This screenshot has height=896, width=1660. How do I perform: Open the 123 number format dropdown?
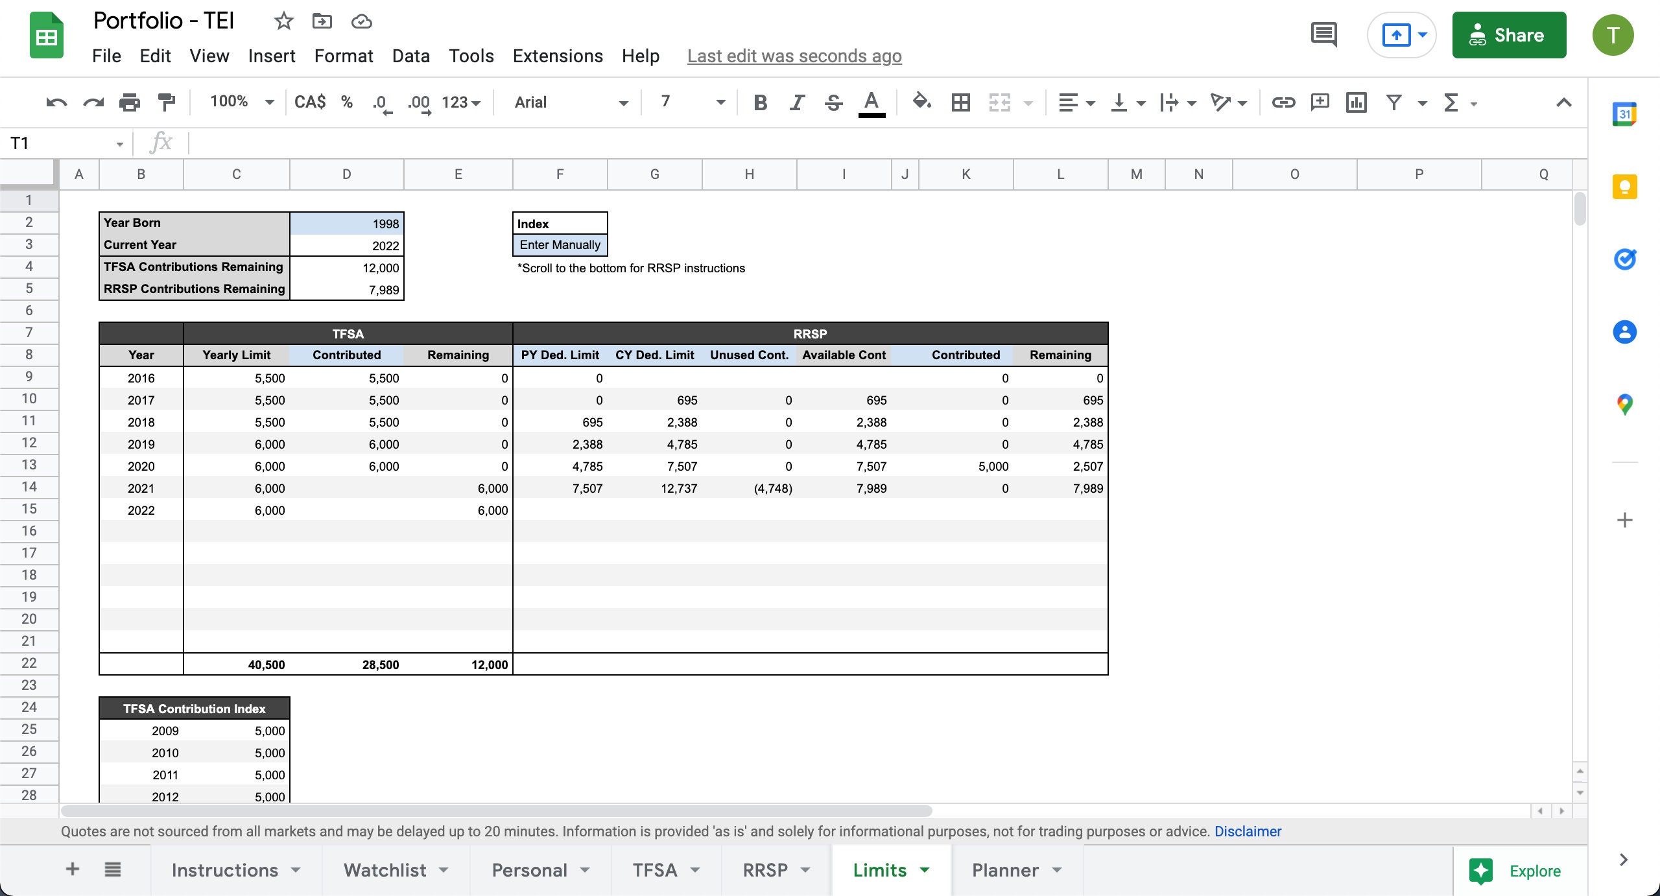(461, 102)
